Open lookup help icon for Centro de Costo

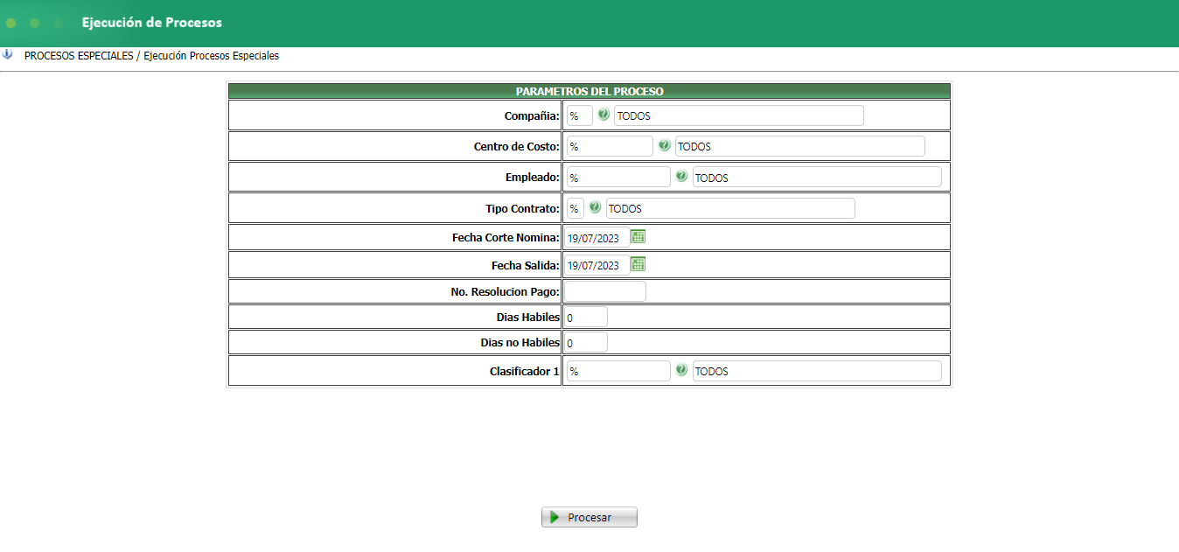click(664, 145)
